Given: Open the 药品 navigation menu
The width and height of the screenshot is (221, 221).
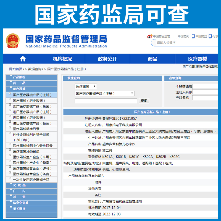Looking at the screenshot, I should coord(152,59).
